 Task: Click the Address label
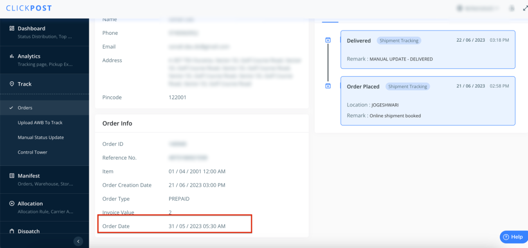coord(112,60)
